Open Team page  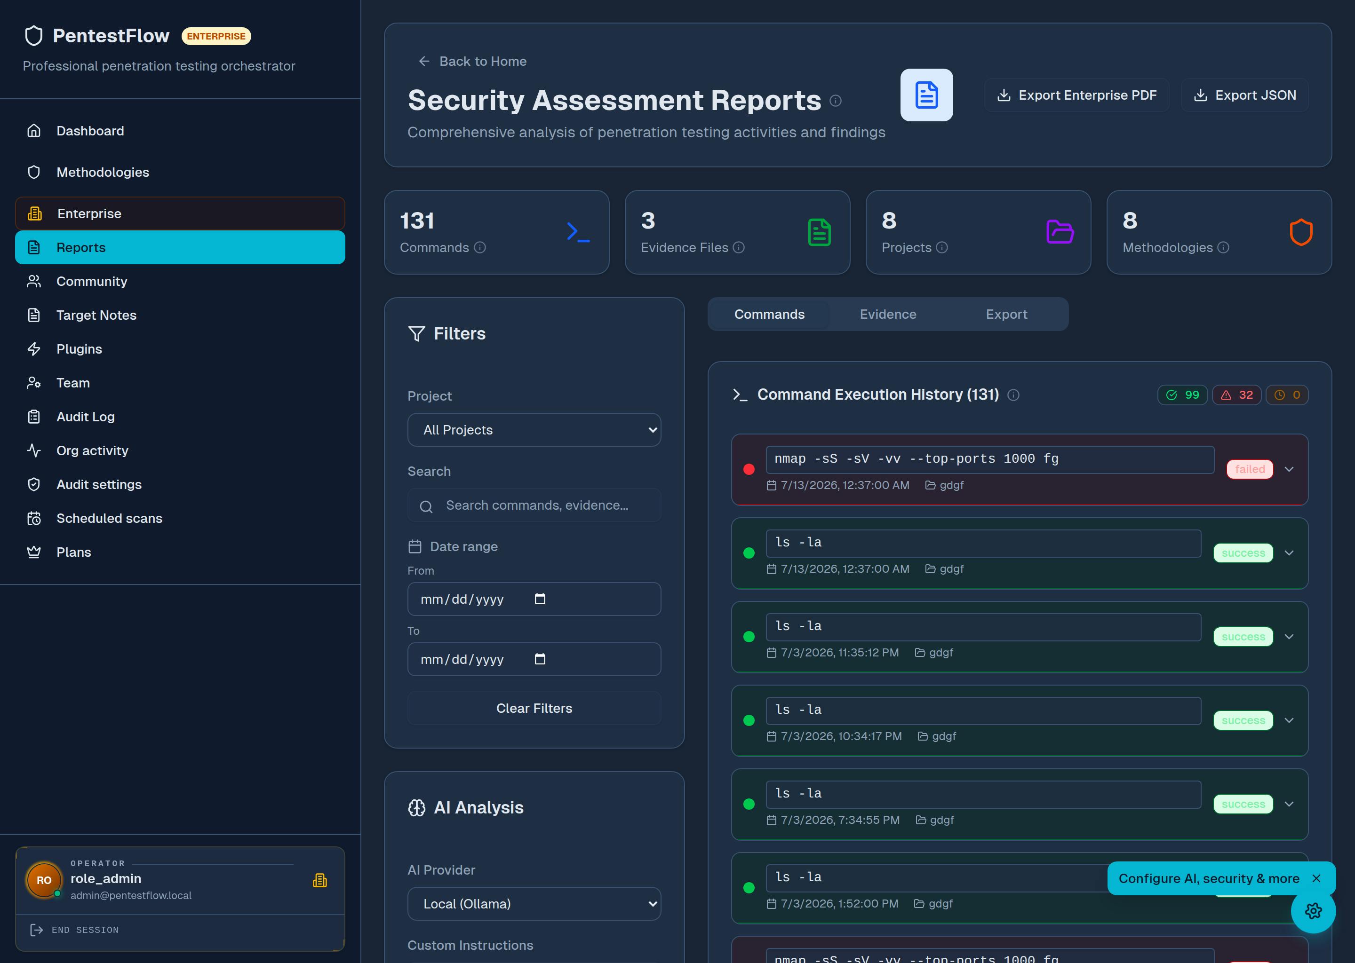tap(180, 382)
